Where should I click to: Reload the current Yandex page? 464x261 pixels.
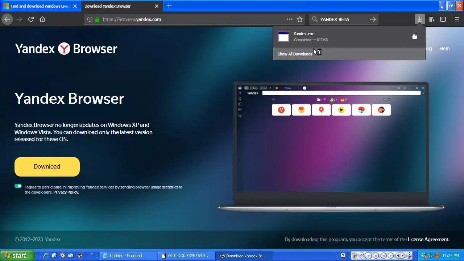coord(31,19)
